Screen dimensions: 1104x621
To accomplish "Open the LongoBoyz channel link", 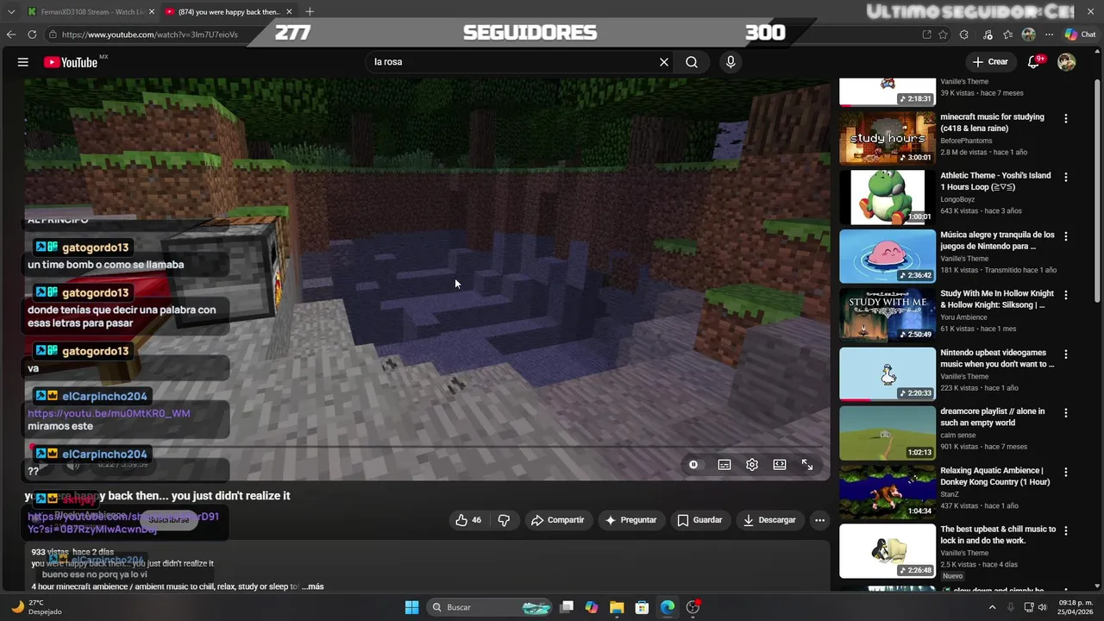I will pos(959,199).
